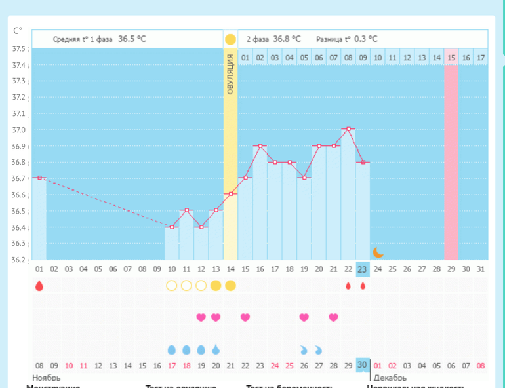Select the curled blue drop on cycle day 19

[304, 349]
